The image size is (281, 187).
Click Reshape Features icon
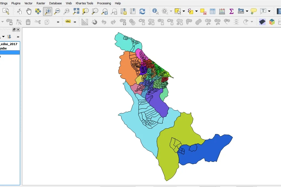[189, 22]
